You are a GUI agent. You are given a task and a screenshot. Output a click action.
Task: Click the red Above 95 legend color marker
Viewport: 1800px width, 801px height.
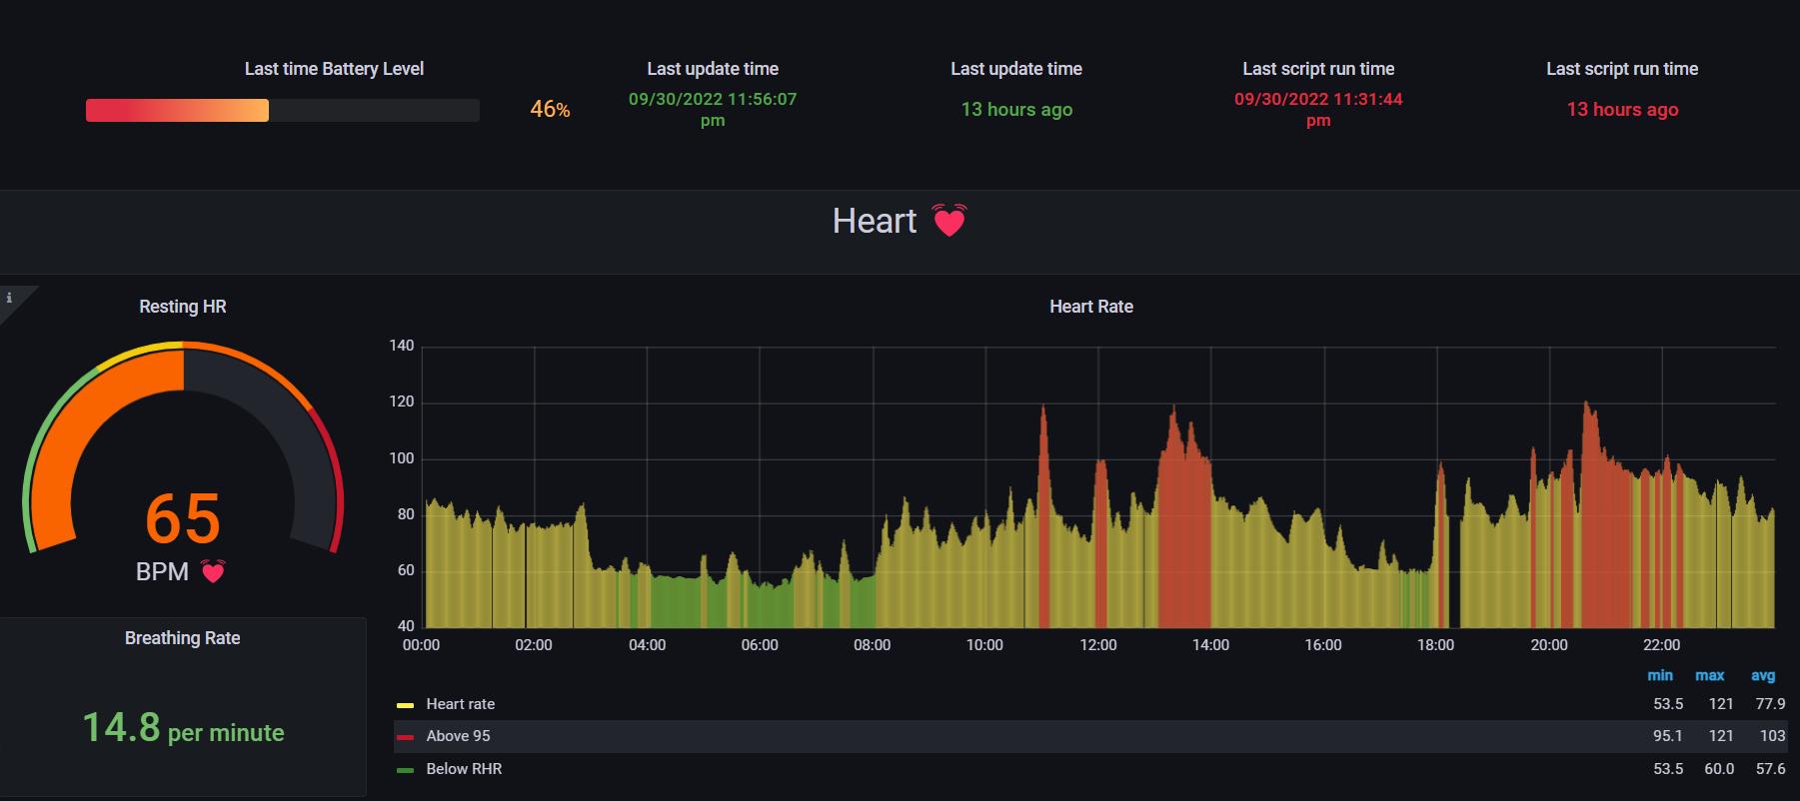(x=405, y=737)
